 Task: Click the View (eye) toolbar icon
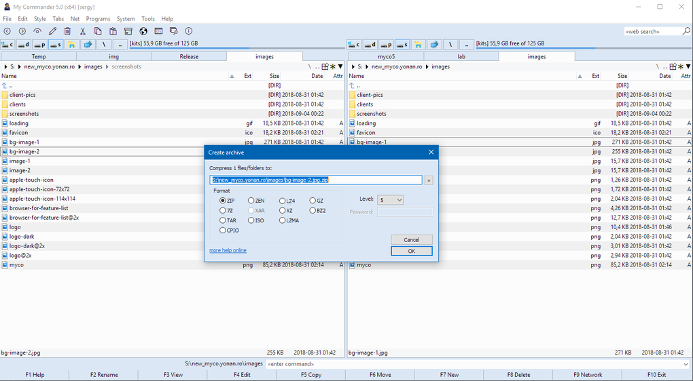(x=37, y=31)
